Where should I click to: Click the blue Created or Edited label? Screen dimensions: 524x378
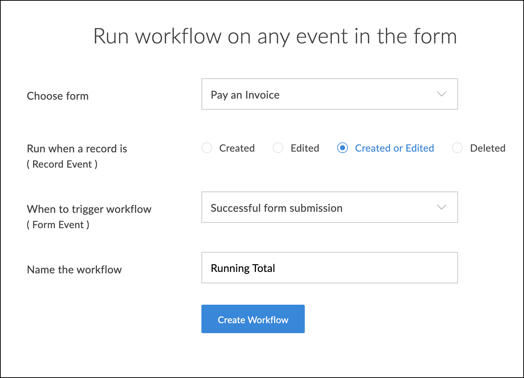point(394,148)
